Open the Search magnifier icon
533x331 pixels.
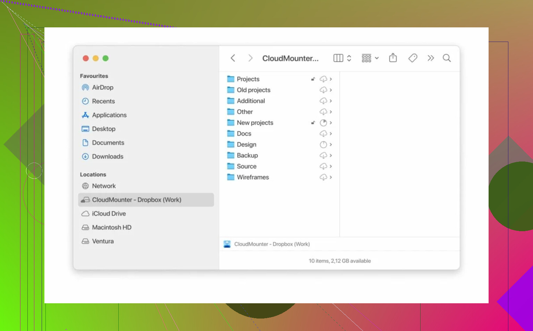pos(447,58)
